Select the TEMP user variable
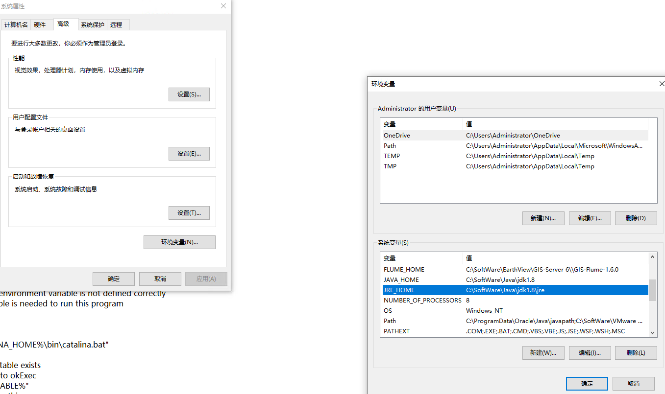The width and height of the screenshot is (665, 394). tap(514, 156)
